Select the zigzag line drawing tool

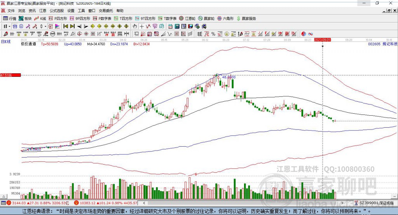(170, 34)
